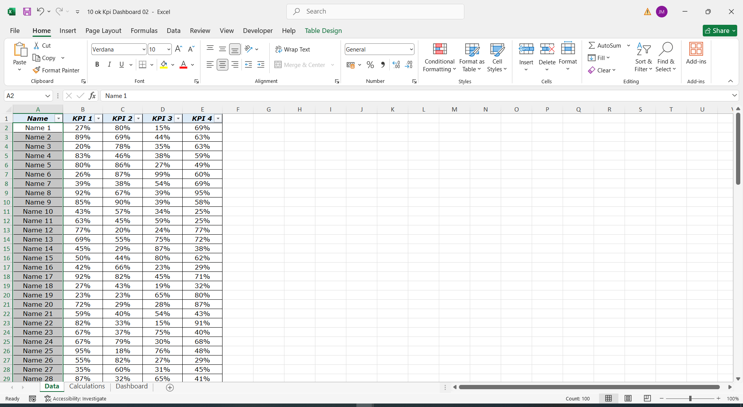Toggle Bottom Align vertical alignment
743x407 pixels.
pos(235,49)
